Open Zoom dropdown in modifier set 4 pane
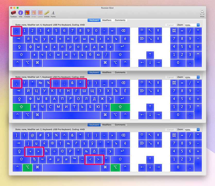 (x=198, y=25)
